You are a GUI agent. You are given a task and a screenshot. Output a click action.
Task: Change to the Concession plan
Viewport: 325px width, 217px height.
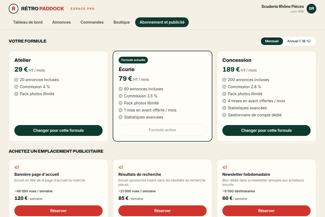click(266, 130)
